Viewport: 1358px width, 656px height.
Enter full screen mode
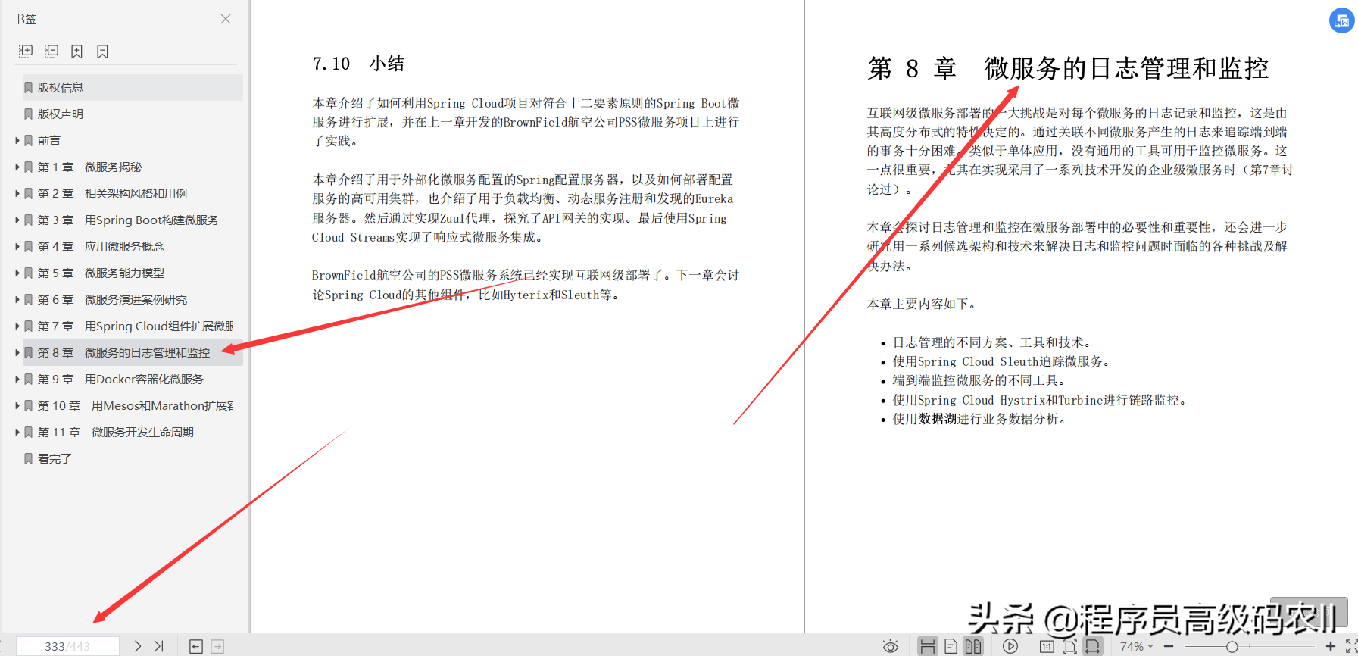coord(1351,646)
